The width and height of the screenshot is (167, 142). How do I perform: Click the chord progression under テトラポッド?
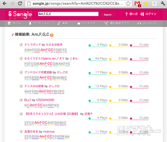46,50
